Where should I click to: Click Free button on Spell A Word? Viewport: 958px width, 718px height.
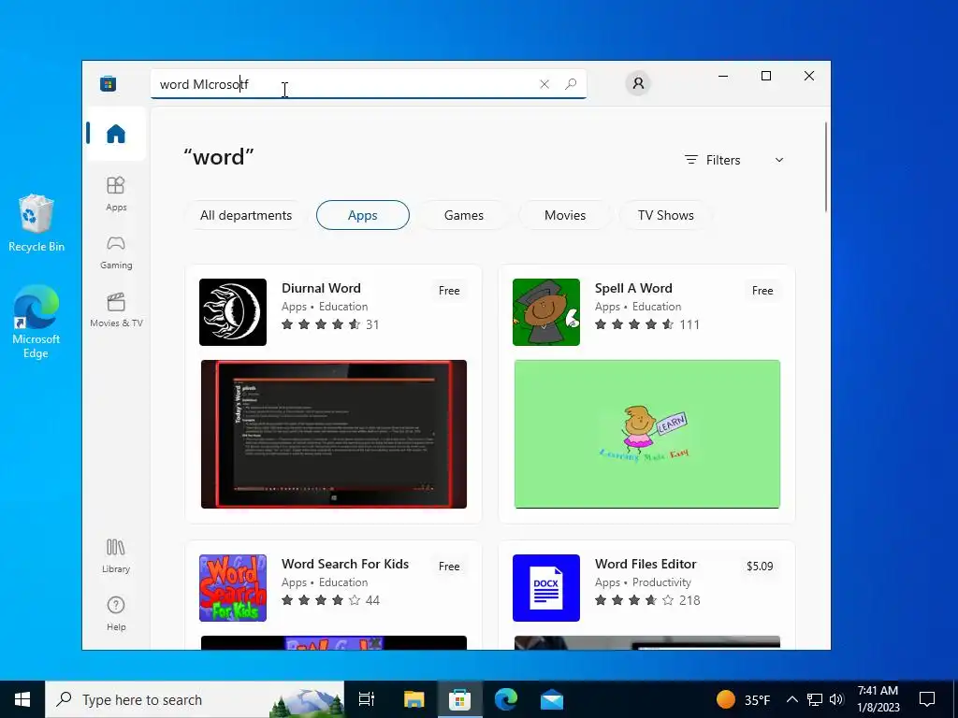pyautogui.click(x=762, y=291)
